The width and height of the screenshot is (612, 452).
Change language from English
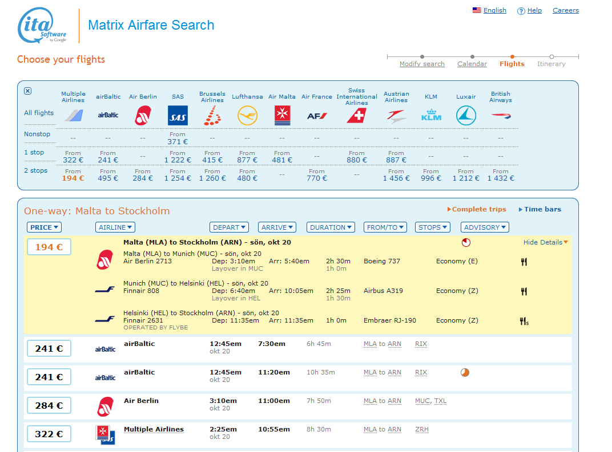494,10
